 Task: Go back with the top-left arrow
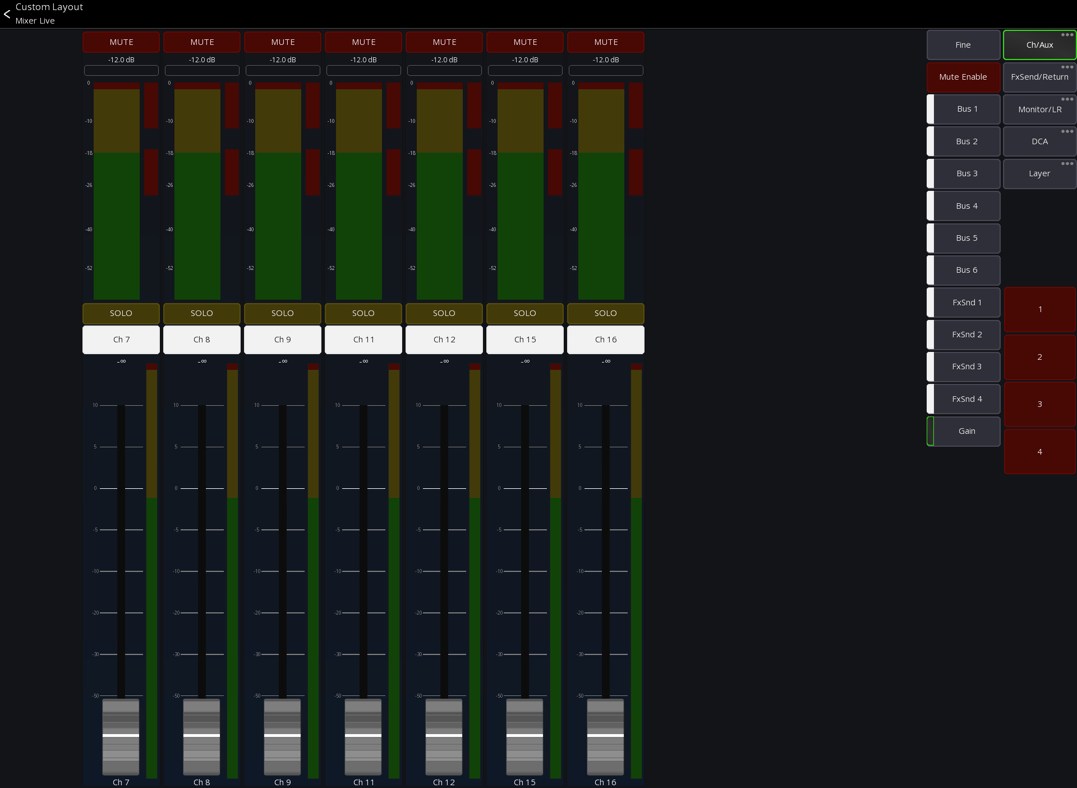tap(7, 13)
